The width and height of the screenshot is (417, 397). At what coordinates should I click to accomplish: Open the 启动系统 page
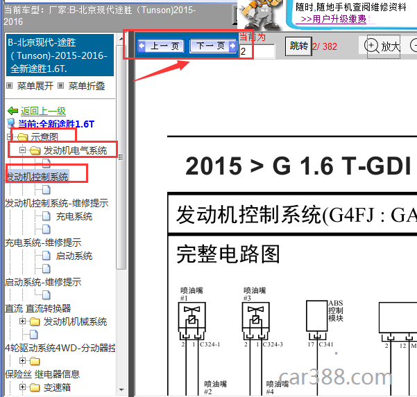tap(74, 256)
